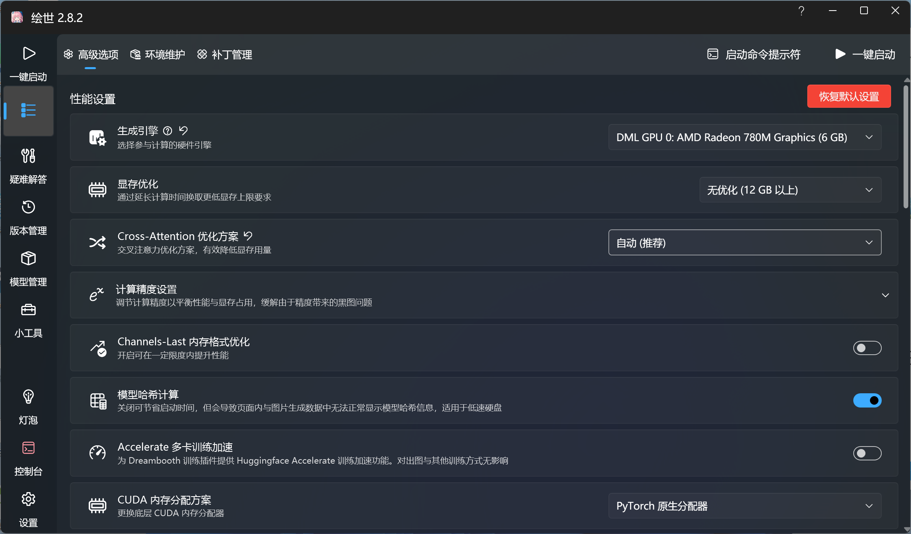The width and height of the screenshot is (911, 534).
Task: Click the help icon beside 生成引擎
Action: tap(168, 131)
